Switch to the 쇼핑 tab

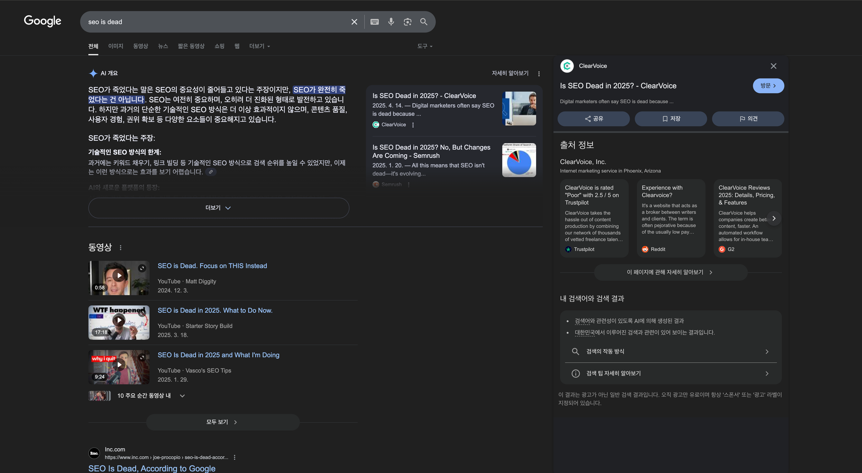pos(219,46)
